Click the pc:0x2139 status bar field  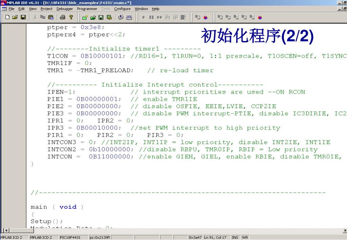click(100, 237)
